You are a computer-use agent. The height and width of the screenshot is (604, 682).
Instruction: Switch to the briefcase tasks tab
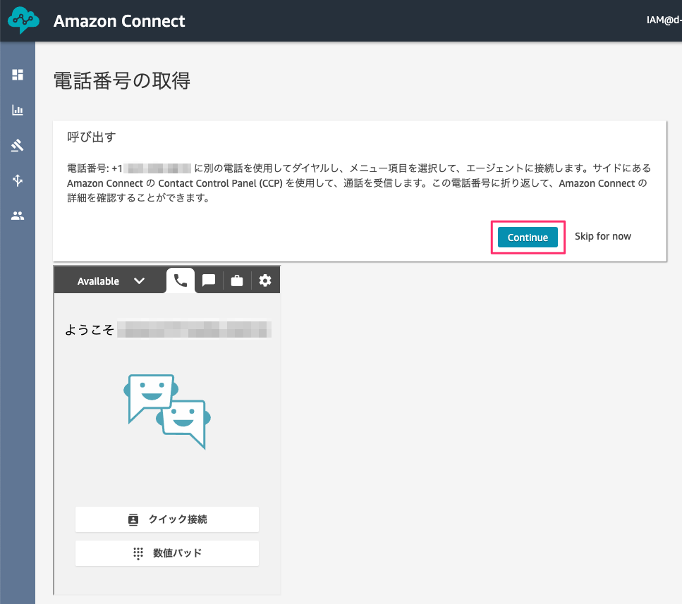[x=236, y=281]
